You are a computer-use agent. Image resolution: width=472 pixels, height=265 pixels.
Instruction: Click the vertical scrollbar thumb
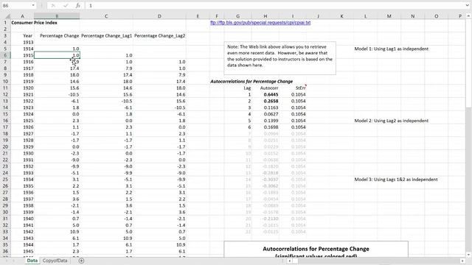point(469,63)
